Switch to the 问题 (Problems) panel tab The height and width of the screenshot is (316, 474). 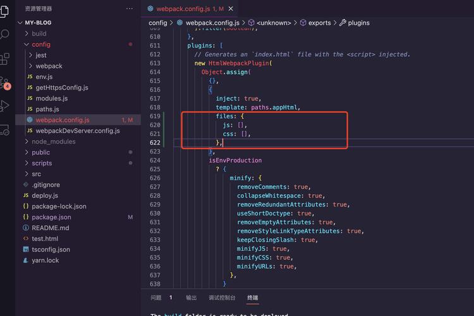[156, 298]
